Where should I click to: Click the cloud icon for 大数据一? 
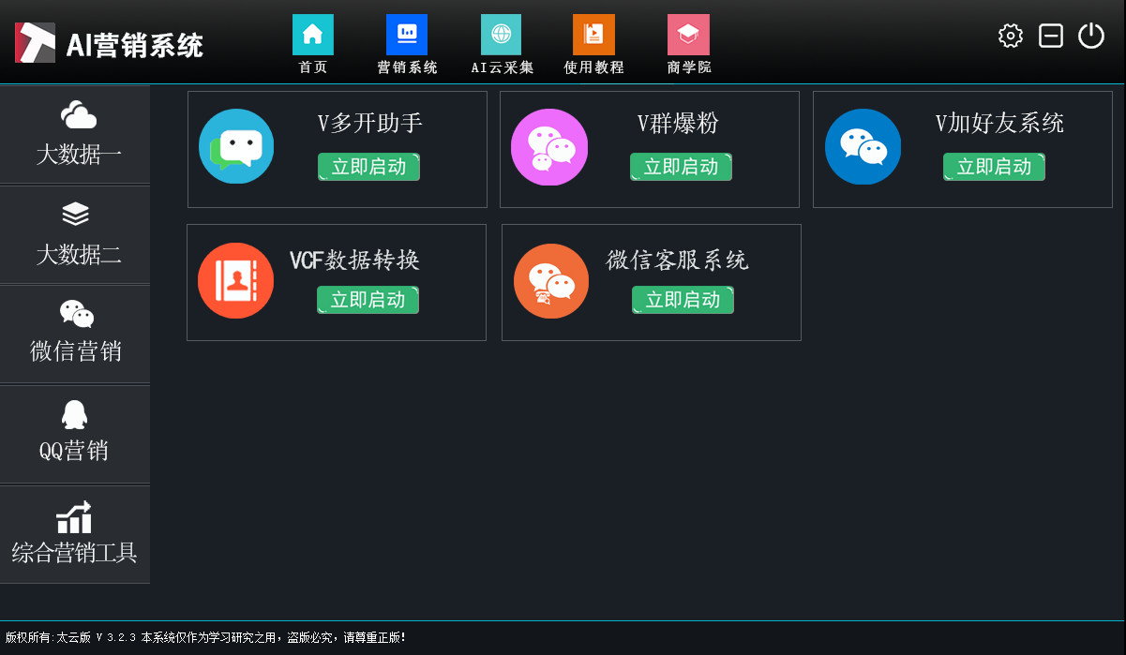pyautogui.click(x=78, y=115)
